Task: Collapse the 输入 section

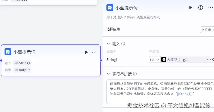Action: tap(108, 44)
